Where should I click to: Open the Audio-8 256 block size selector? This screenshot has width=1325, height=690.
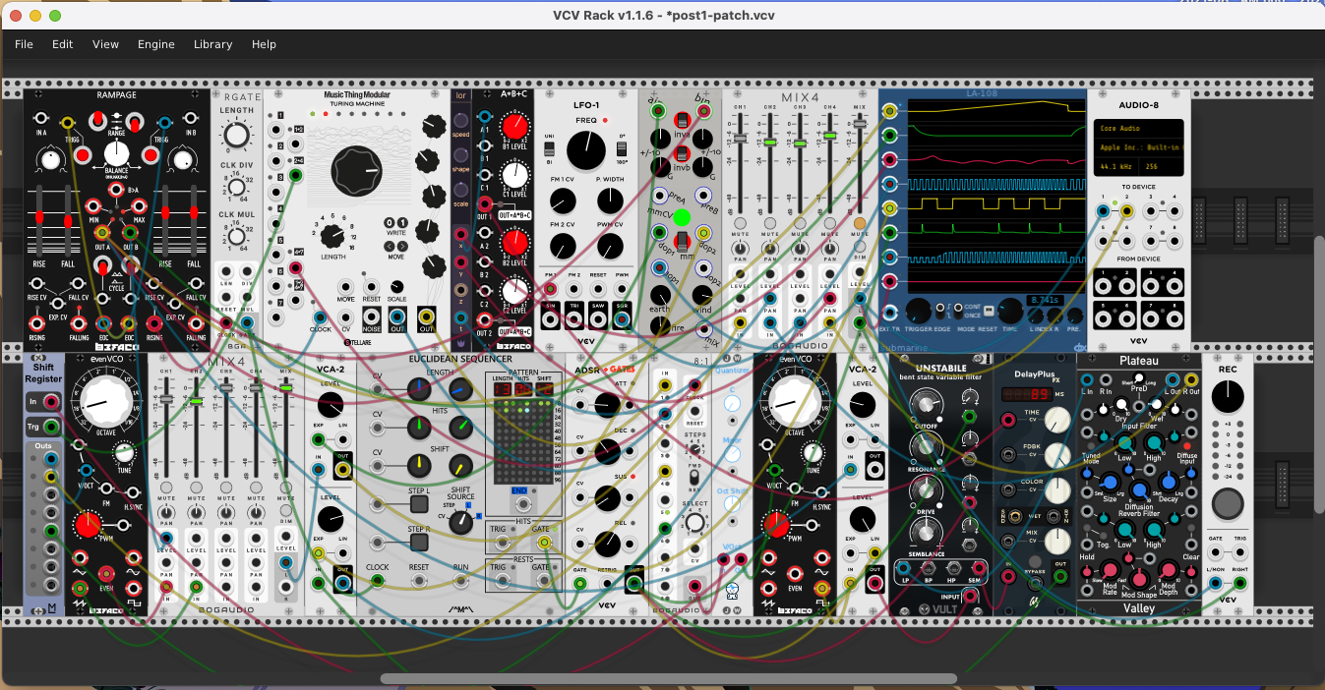(x=1161, y=167)
